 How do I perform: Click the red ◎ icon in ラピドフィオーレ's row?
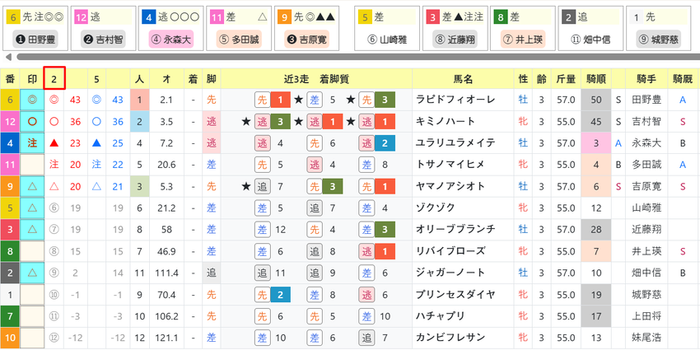54,100
